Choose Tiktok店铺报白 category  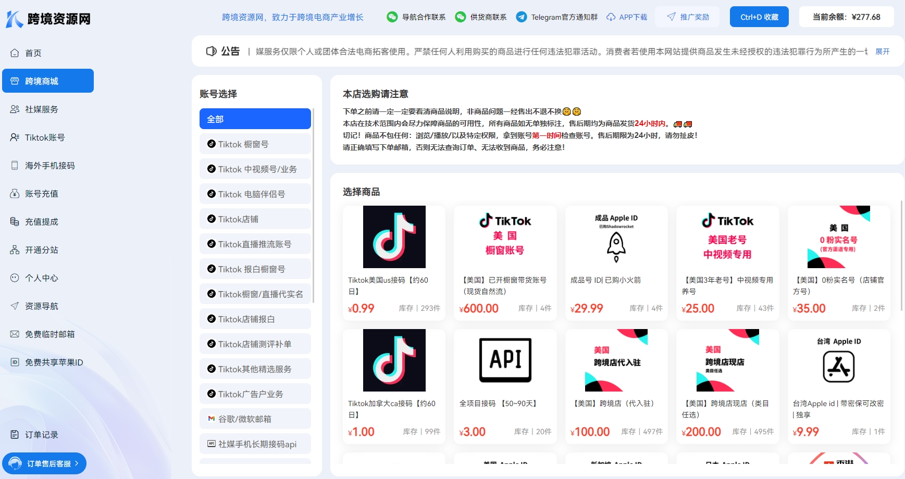point(255,319)
